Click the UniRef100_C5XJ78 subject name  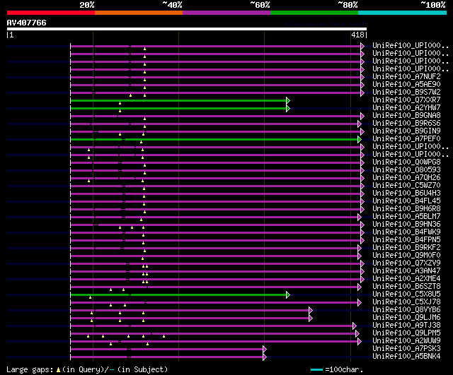(406, 302)
